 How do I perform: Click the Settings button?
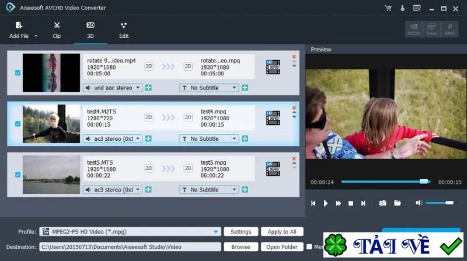click(241, 231)
